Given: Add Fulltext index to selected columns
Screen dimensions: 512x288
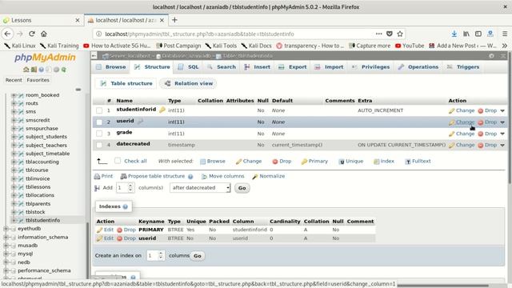Looking at the screenshot, I should point(418,161).
